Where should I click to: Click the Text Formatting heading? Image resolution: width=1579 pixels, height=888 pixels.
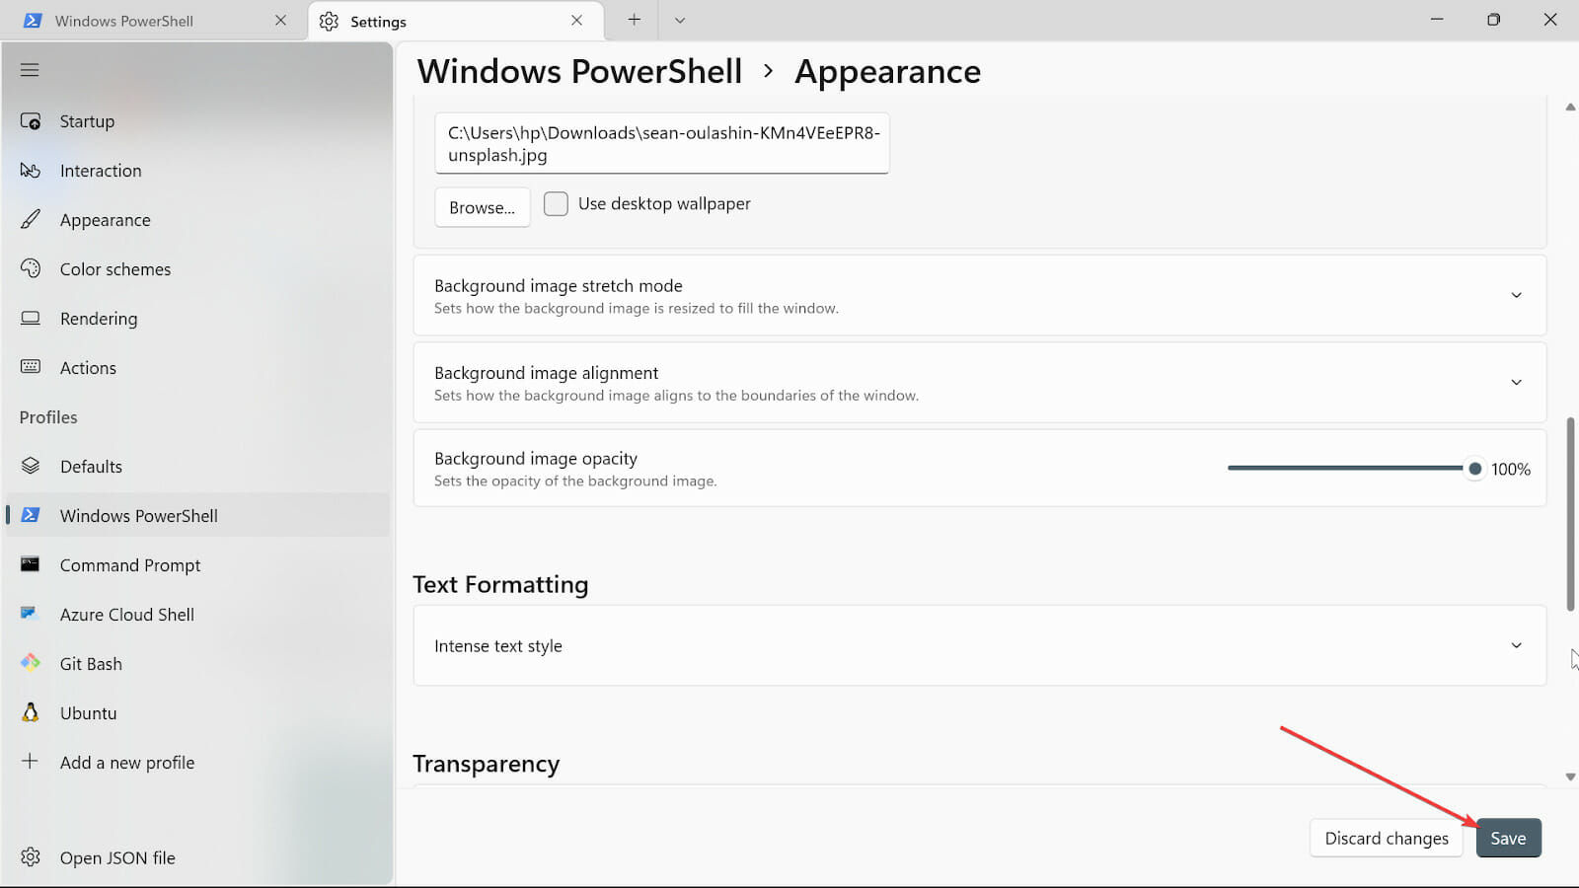click(x=500, y=584)
